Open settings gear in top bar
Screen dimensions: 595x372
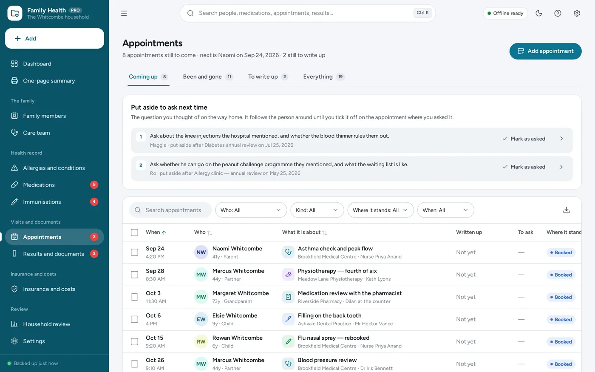[x=577, y=13]
